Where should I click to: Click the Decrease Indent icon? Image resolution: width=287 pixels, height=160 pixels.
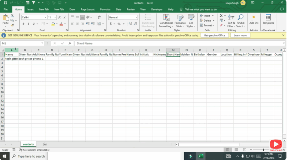tap(88, 24)
